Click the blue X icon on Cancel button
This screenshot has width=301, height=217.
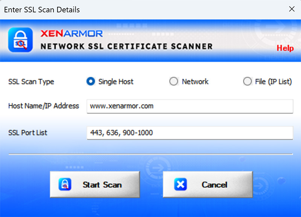181,184
